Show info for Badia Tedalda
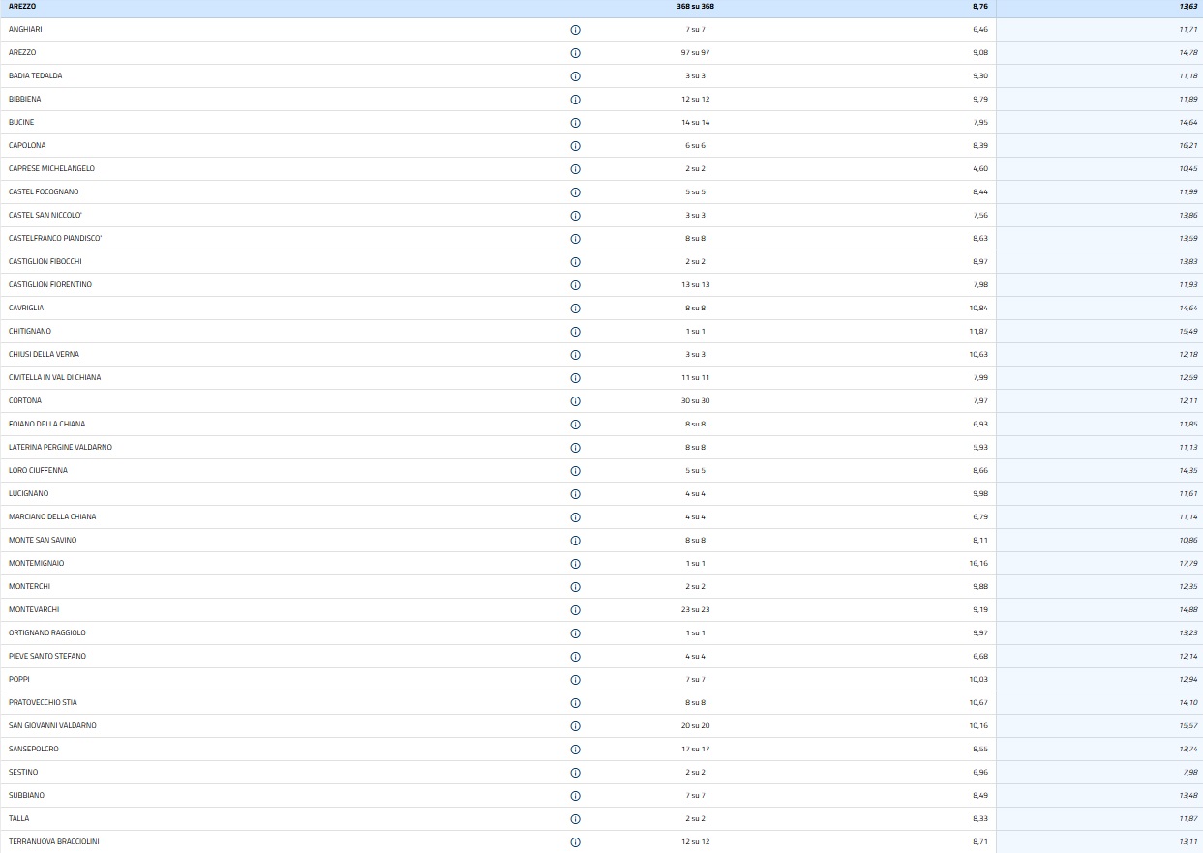 coord(575,76)
